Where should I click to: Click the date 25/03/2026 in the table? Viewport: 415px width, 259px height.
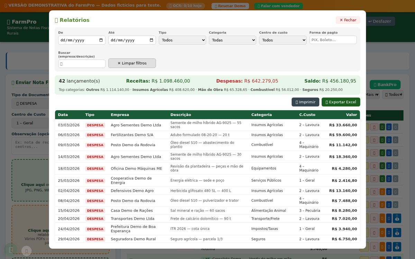coord(69,181)
